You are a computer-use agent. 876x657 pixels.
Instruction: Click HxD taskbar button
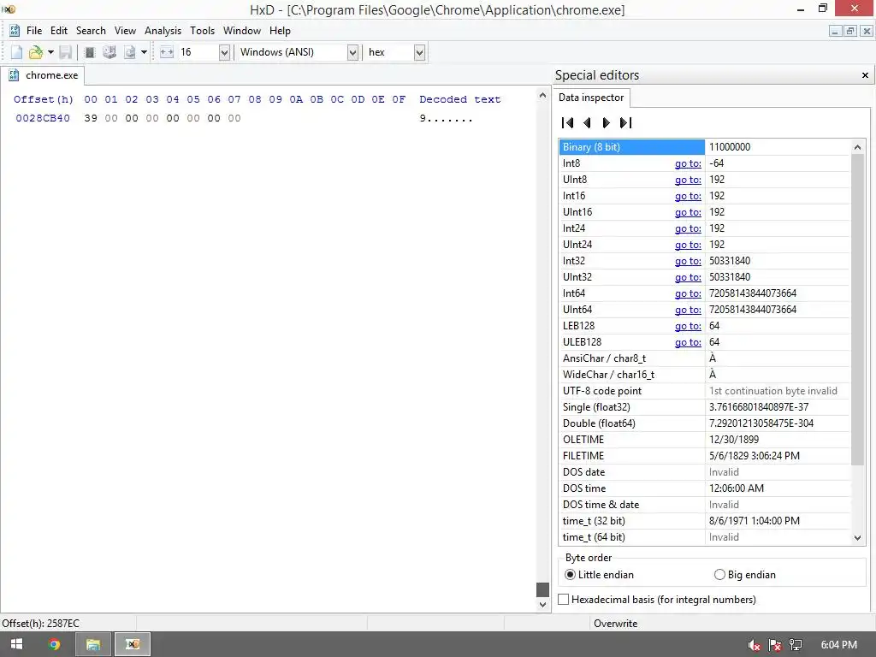[133, 644]
